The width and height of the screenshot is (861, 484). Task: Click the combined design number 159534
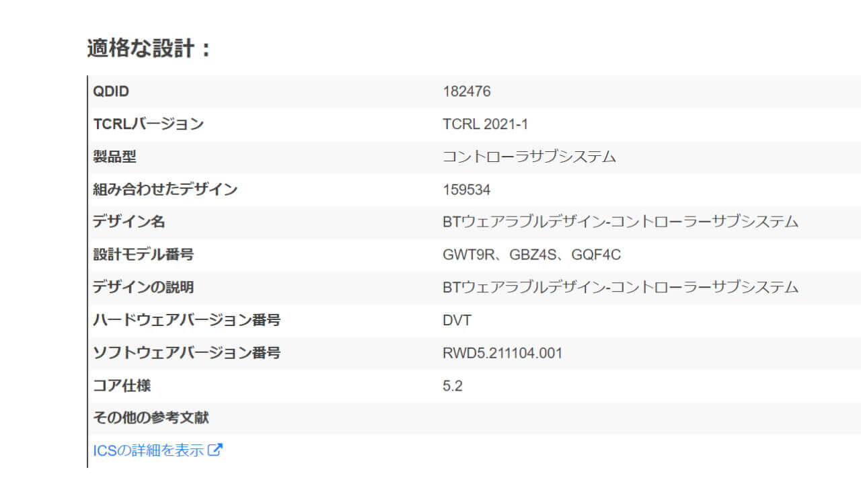tap(467, 190)
